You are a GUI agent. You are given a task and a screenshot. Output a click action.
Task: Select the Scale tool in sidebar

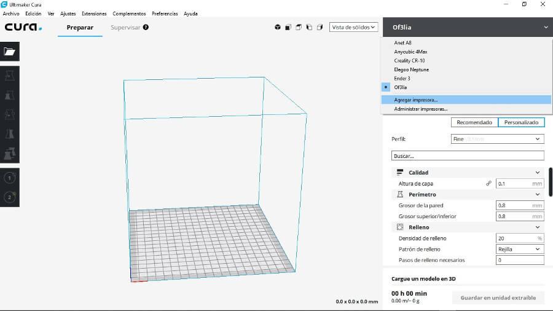point(9,95)
